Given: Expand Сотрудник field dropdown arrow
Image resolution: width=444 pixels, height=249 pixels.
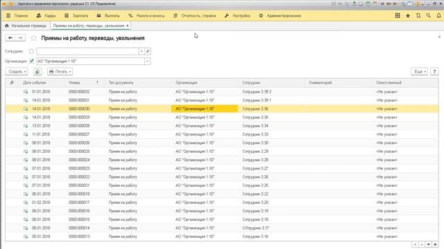Looking at the screenshot, I should pos(142,51).
